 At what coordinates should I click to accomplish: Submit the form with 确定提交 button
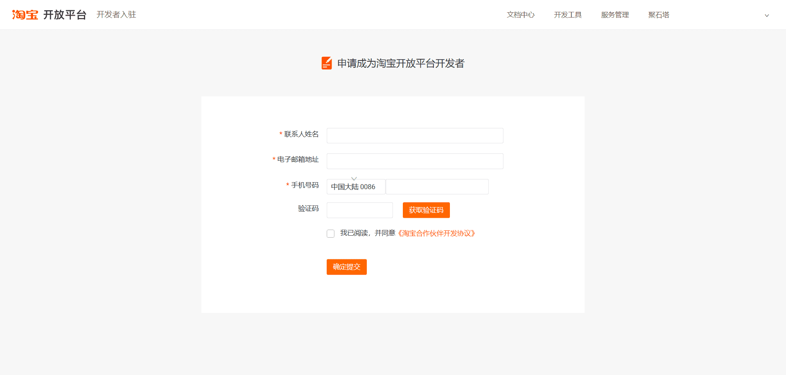click(347, 267)
